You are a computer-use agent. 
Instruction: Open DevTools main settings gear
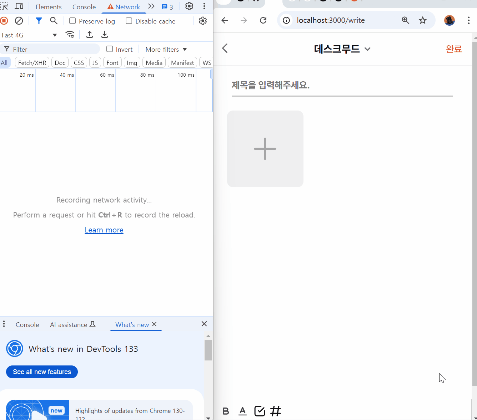point(189,6)
